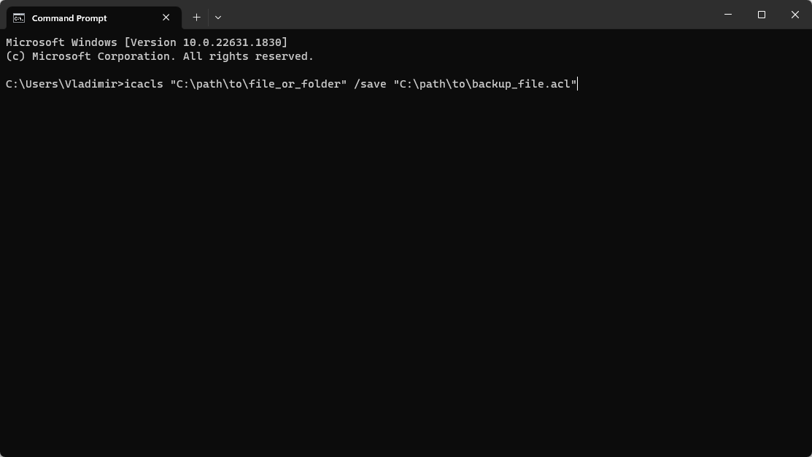This screenshot has height=457, width=812.
Task: Click the empty terminal output area
Action: [406, 277]
